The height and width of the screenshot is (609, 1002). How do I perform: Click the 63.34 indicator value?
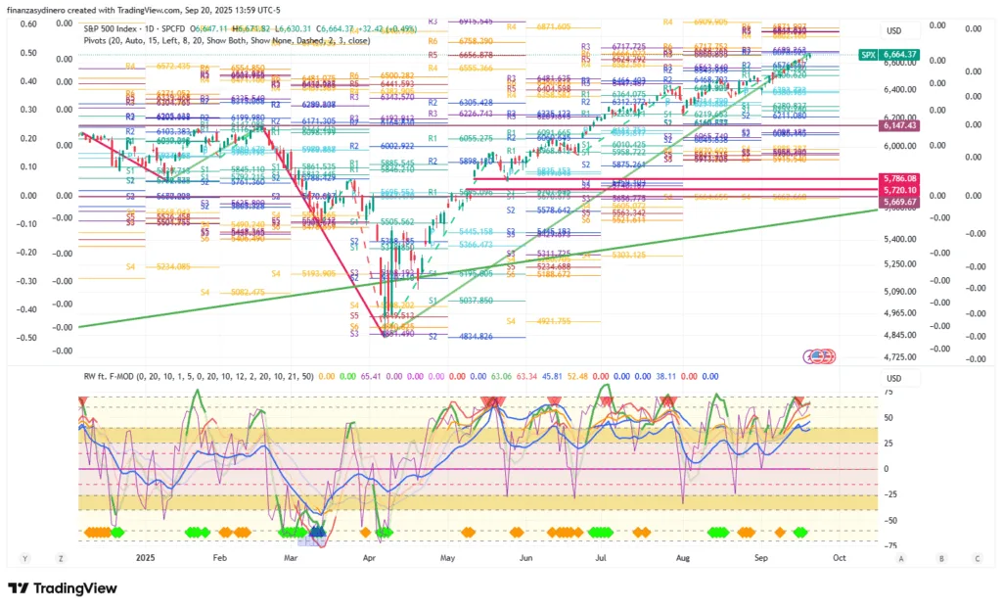525,376
